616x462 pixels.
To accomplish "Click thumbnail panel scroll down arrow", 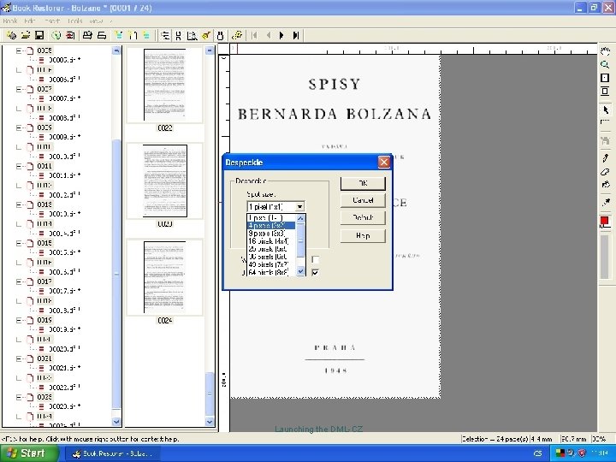I will 210,422.
